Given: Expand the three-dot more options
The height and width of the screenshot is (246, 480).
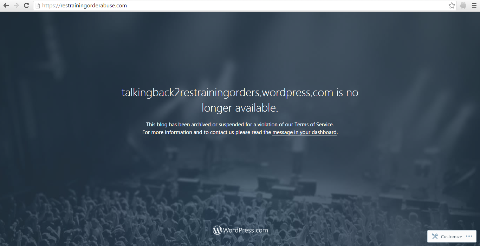Looking at the screenshot, I should point(469,236).
